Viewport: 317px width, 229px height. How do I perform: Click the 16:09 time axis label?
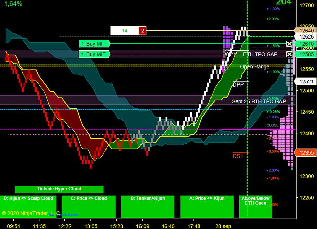click(143, 226)
